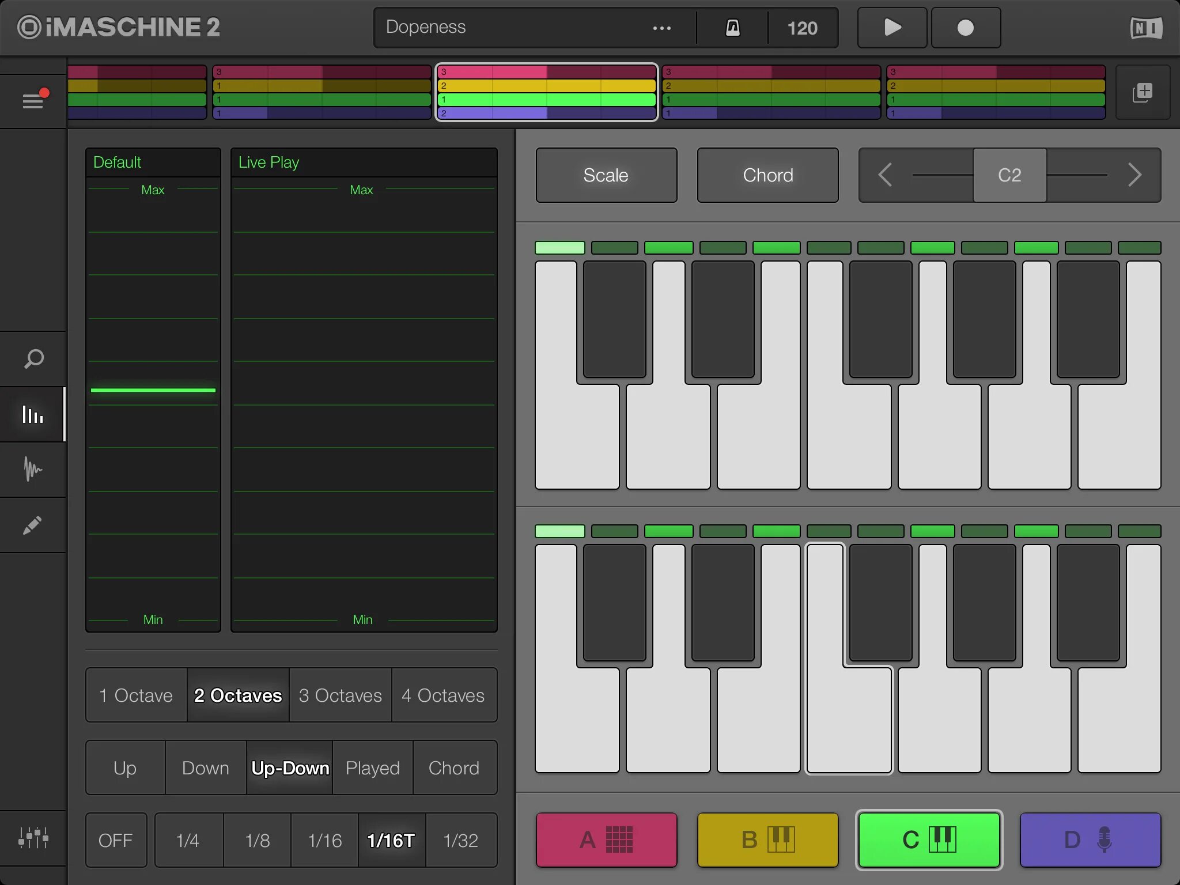Viewport: 1180px width, 885px height.
Task: Open the mixer faders icon
Action: [x=33, y=837]
